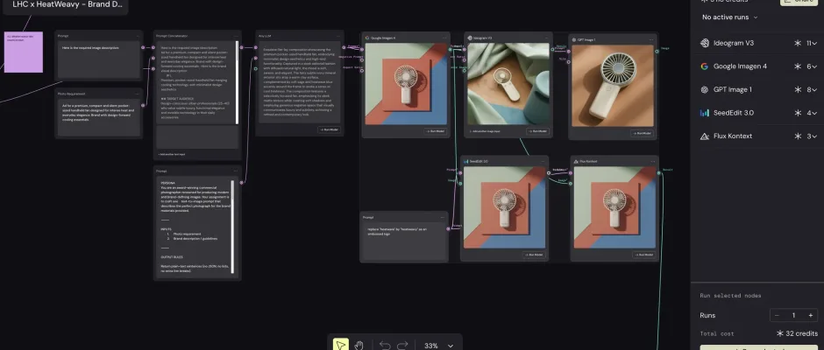This screenshot has height=350, width=824.
Task: Click the star icon beside 32 credits total
Action: click(x=780, y=333)
